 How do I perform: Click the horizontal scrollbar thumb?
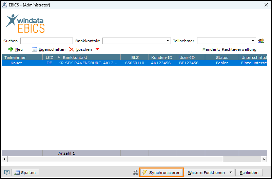coord(115,159)
